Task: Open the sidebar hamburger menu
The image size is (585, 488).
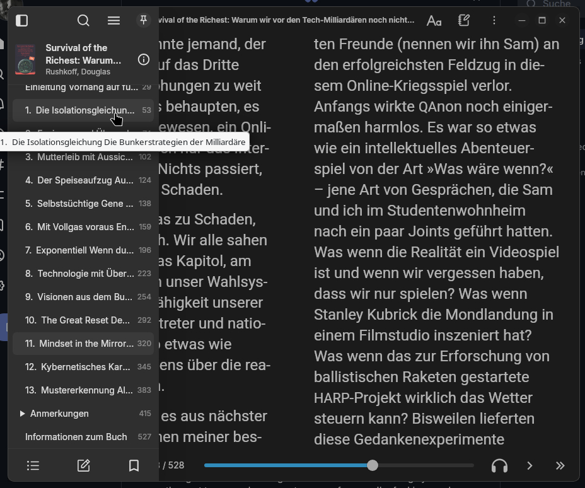Action: coord(113,21)
